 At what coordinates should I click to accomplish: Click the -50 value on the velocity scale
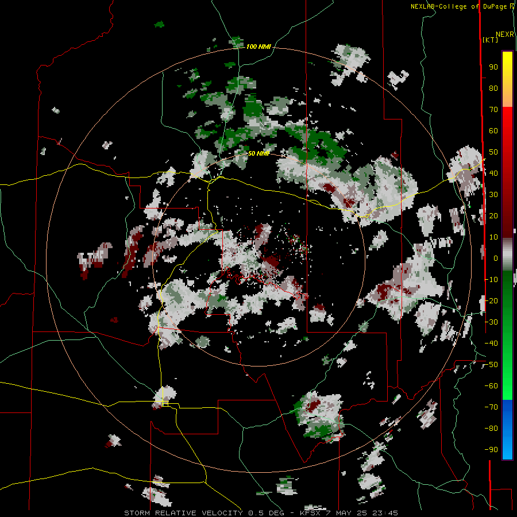point(491,365)
